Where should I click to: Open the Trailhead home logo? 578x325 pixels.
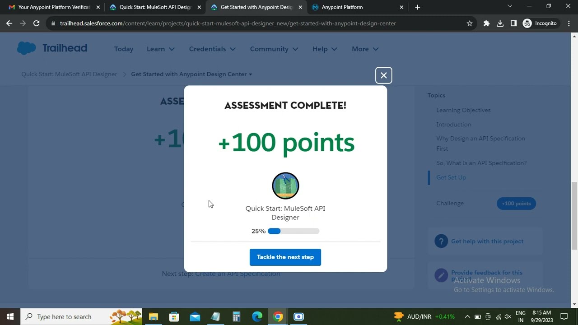[x=52, y=48]
